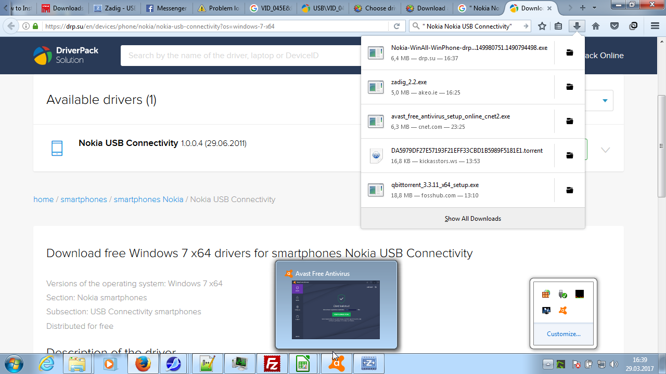Switch to the Messenger tab
The image size is (666, 374).
click(x=166, y=8)
